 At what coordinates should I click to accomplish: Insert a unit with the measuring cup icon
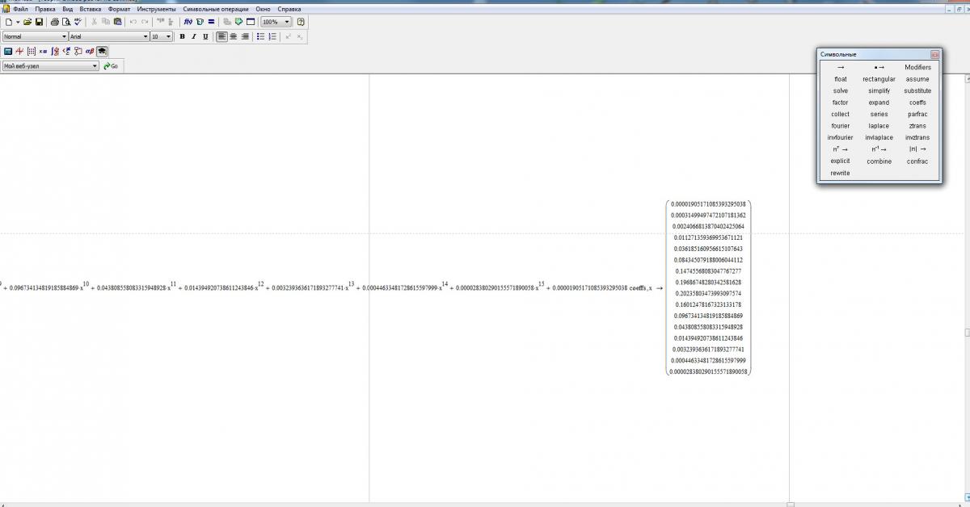(200, 22)
